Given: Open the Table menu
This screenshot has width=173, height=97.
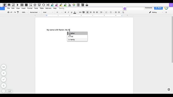Looking at the screenshot, I should point(42,8).
